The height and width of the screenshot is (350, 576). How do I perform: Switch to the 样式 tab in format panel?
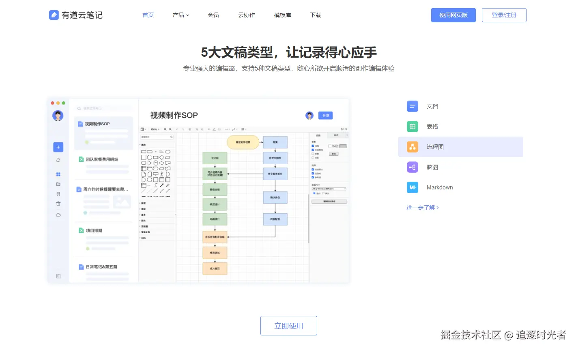click(x=336, y=135)
